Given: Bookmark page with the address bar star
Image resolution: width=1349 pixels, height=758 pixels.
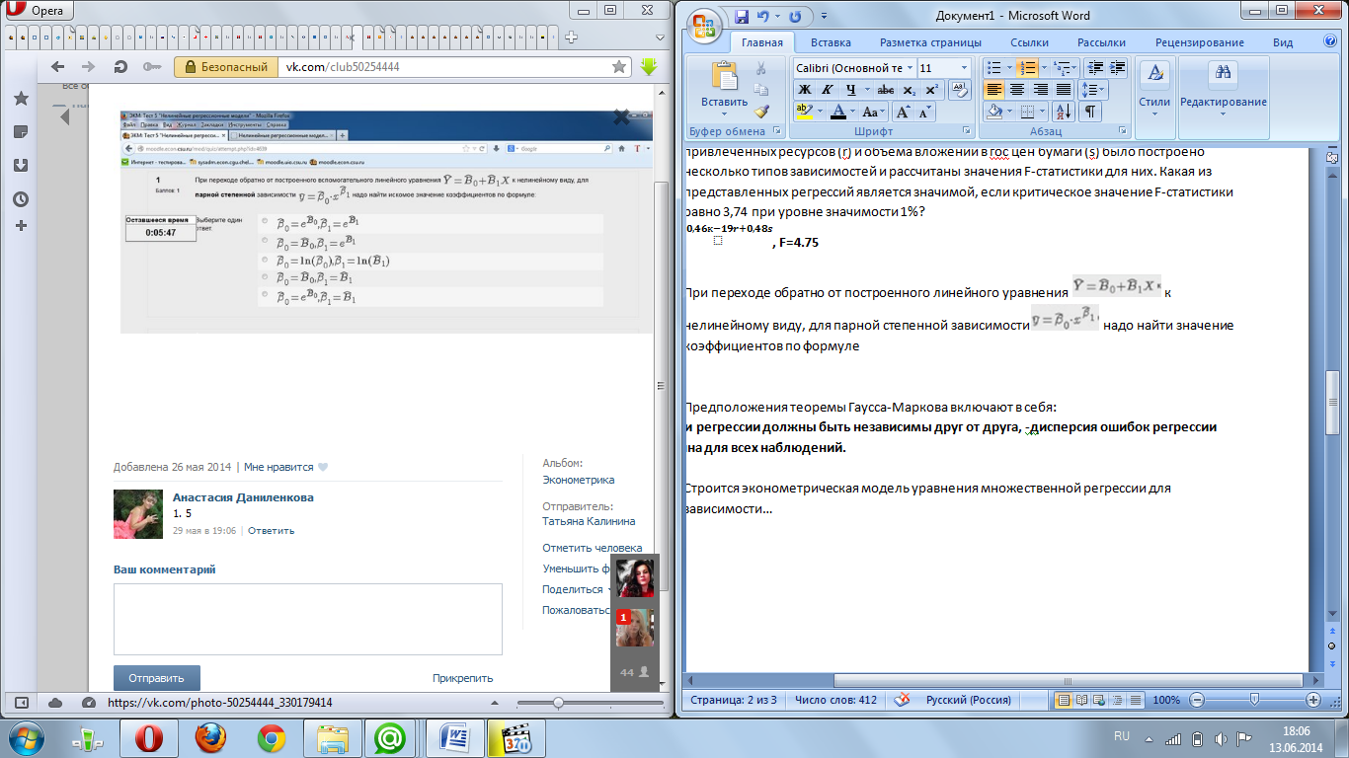Looking at the screenshot, I should pos(619,67).
